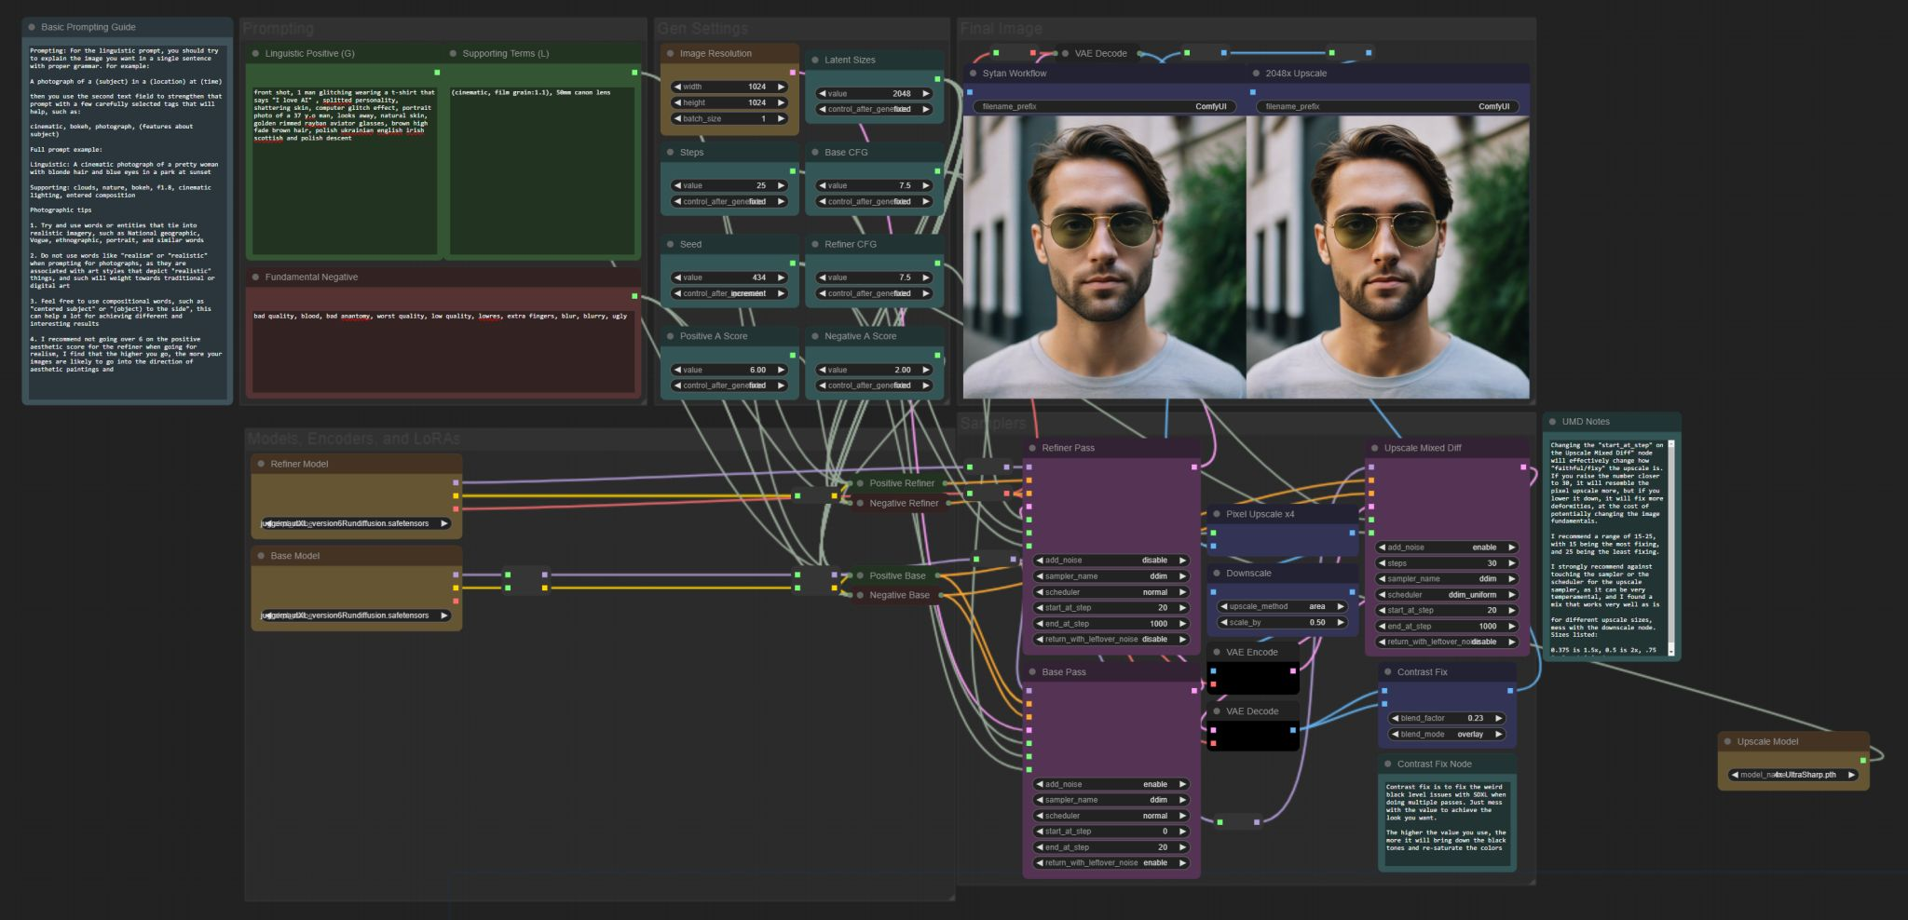Increase Steps value with right arrow
1908x920 pixels.
coord(782,186)
